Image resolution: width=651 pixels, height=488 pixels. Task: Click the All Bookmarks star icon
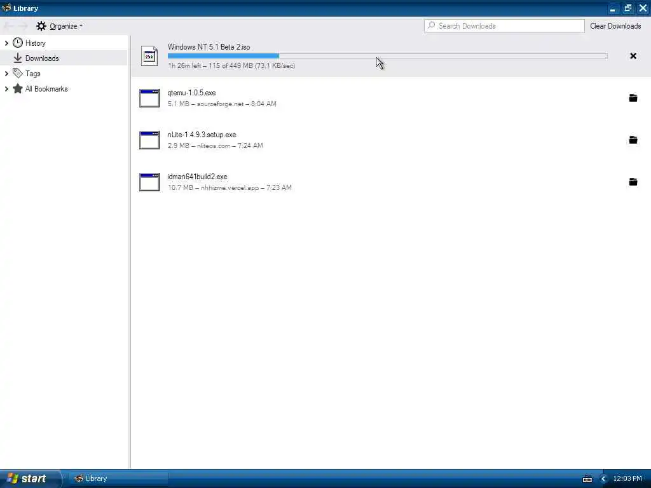coord(17,88)
